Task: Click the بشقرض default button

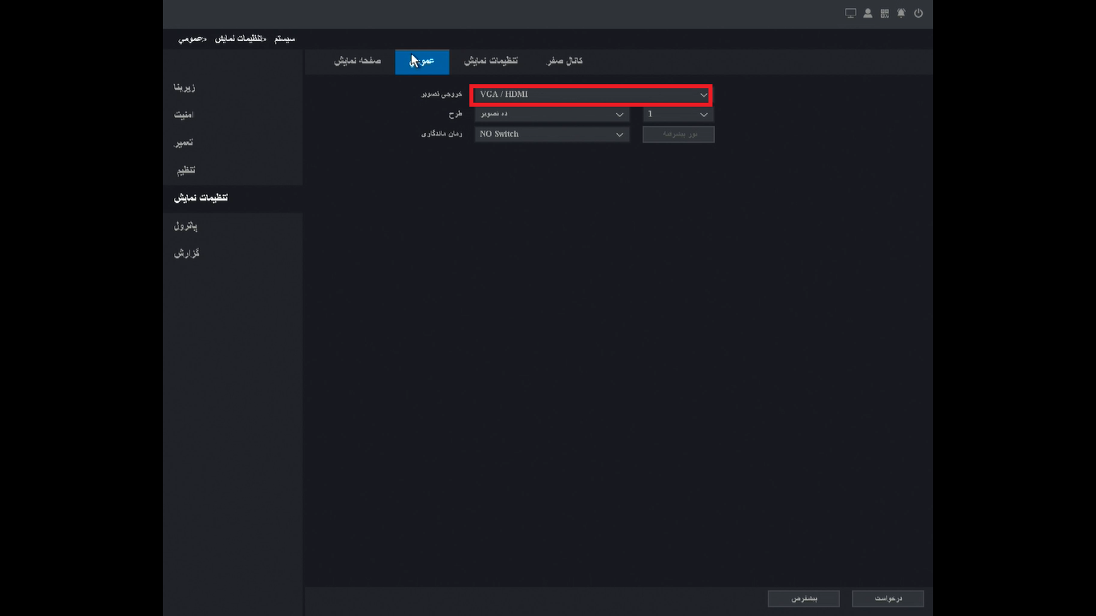Action: click(x=804, y=599)
